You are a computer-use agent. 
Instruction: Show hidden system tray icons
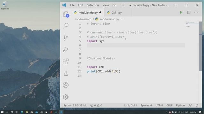(166, 112)
